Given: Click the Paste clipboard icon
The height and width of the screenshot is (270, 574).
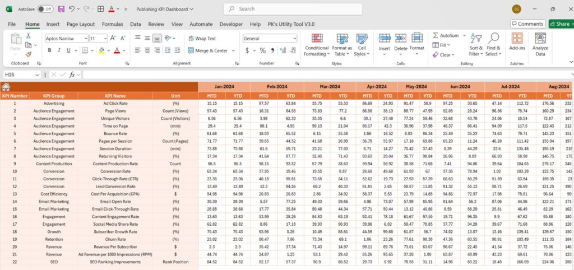Looking at the screenshot, I should (x=15, y=39).
